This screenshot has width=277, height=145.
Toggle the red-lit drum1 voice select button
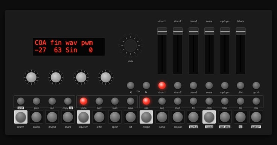pyautogui.click(x=162, y=86)
